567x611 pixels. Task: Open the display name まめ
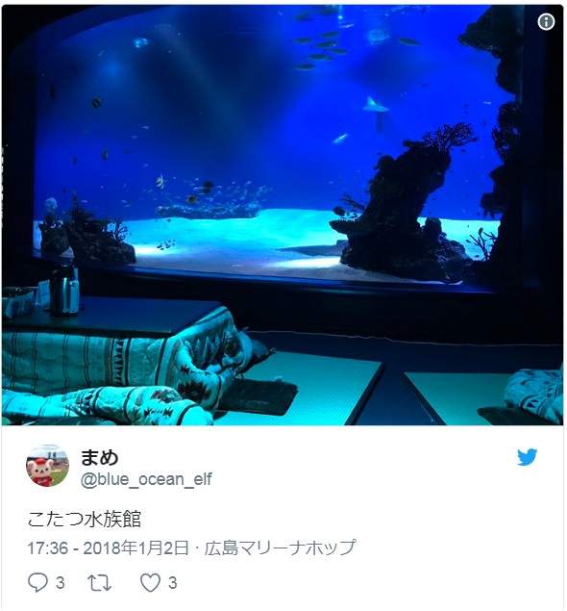[99, 457]
